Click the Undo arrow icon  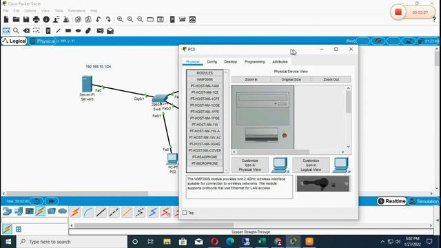(x=98, y=19)
